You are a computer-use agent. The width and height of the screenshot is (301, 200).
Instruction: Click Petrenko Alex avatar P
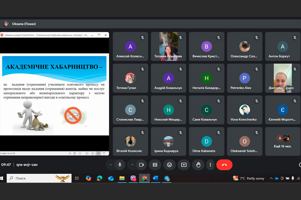[244, 78]
